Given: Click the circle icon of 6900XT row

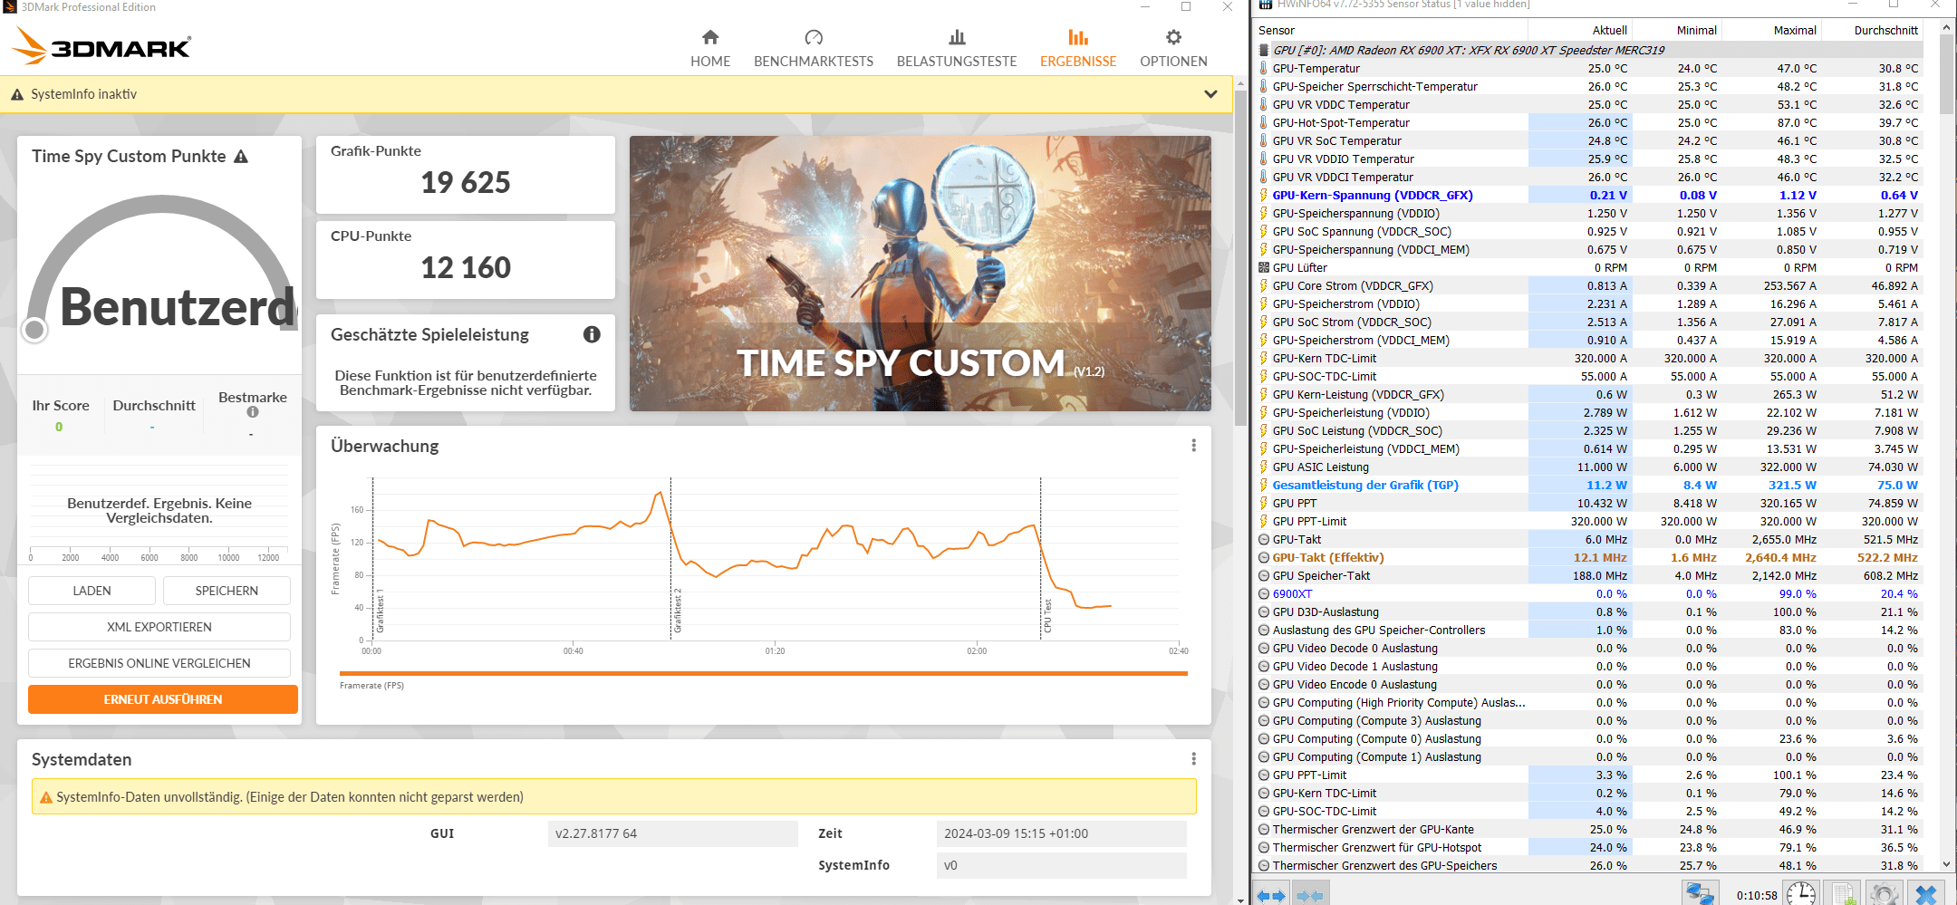Looking at the screenshot, I should pyautogui.click(x=1263, y=593).
